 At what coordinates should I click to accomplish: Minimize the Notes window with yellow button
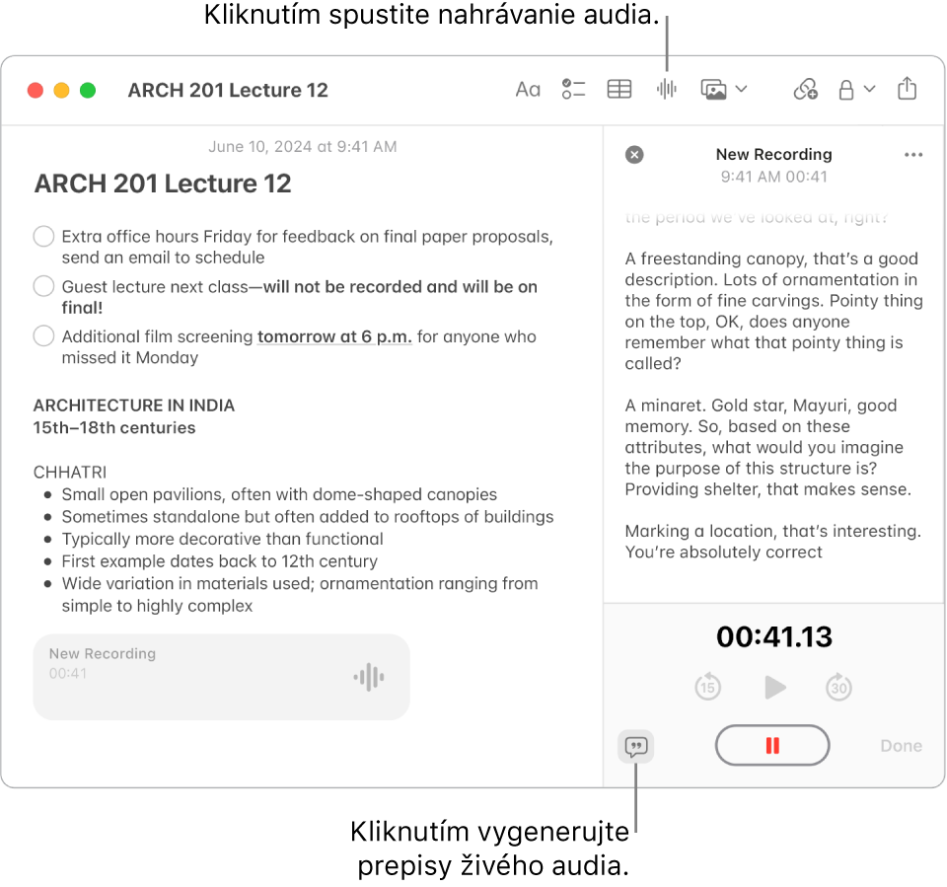[x=61, y=90]
